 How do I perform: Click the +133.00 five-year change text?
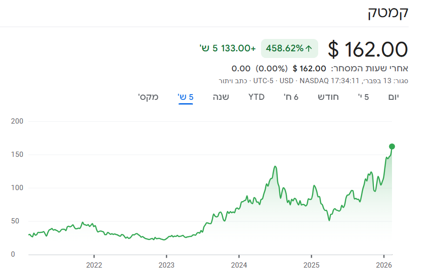tap(227, 48)
